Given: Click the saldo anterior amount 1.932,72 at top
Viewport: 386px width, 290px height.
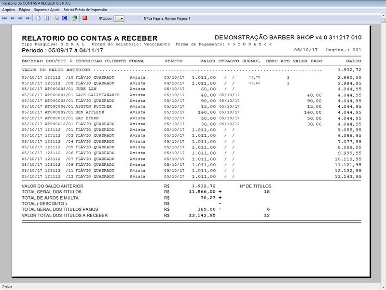Looking at the screenshot, I should [x=349, y=70].
